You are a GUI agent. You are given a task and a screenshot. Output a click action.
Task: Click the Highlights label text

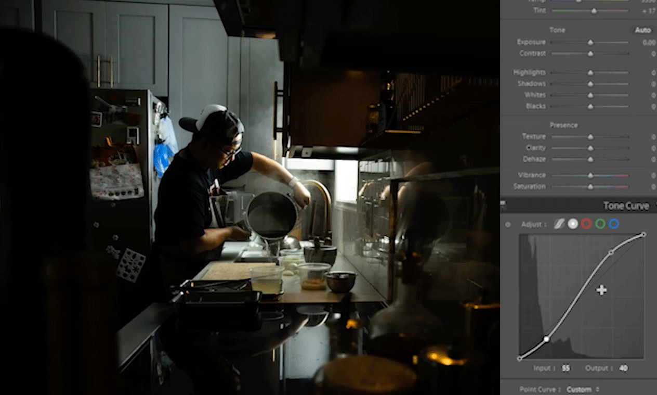[x=529, y=72]
